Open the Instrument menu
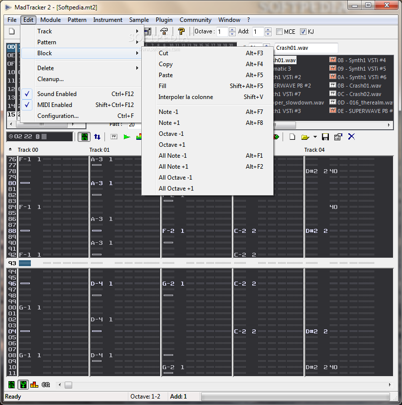The height and width of the screenshot is (405, 402). (108, 20)
